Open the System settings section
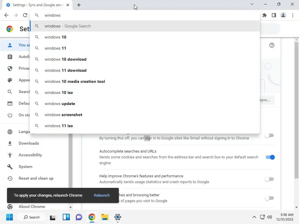Image resolution: width=299 pixels, height=224 pixels. [x=25, y=167]
